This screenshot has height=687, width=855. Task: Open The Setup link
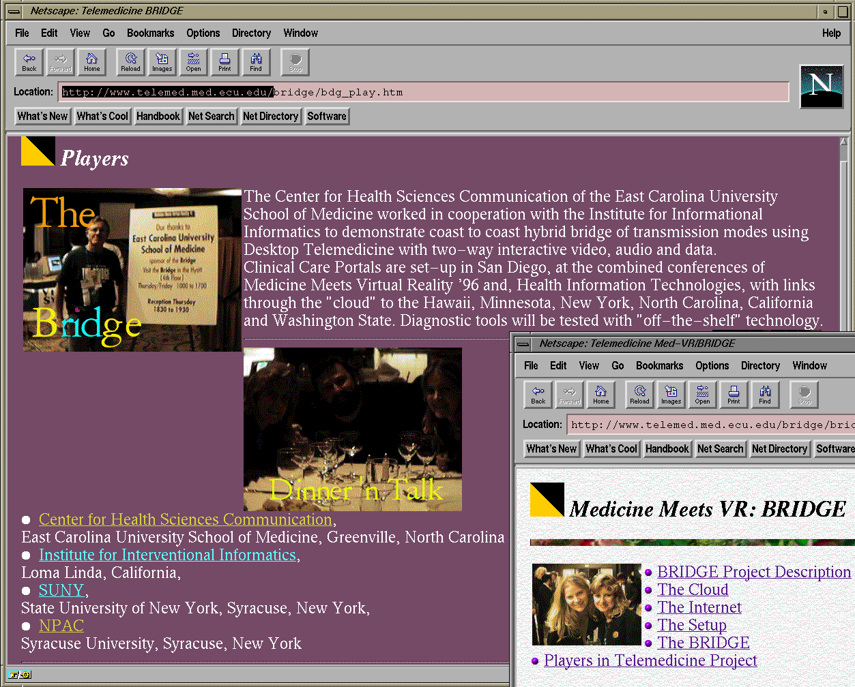692,625
